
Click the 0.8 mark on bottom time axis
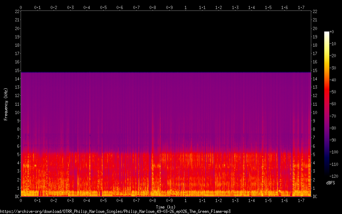click(153, 200)
